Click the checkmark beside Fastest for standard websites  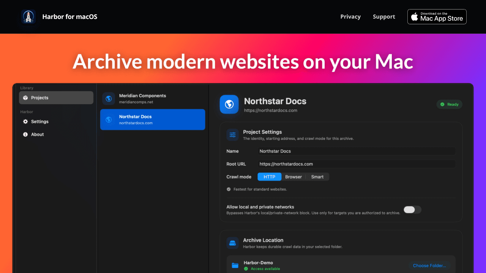[x=229, y=189]
